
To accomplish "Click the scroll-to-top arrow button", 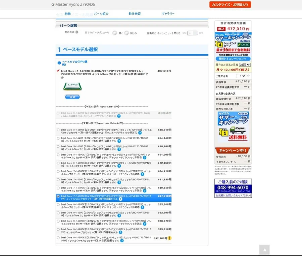I will pos(264,249).
